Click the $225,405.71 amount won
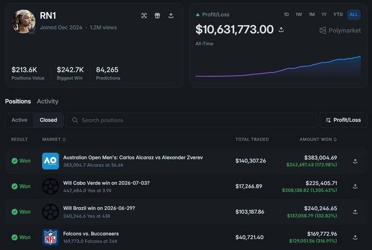The height and width of the screenshot is (250, 372). 321,183
